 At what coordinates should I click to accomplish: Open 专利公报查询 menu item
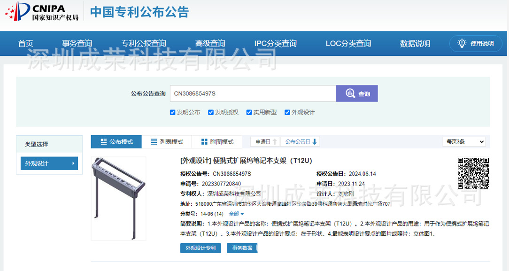(144, 44)
